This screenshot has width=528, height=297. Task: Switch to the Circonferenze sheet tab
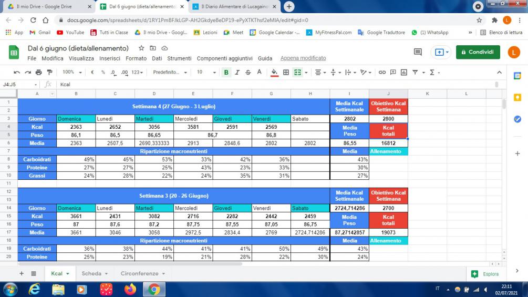click(143, 274)
